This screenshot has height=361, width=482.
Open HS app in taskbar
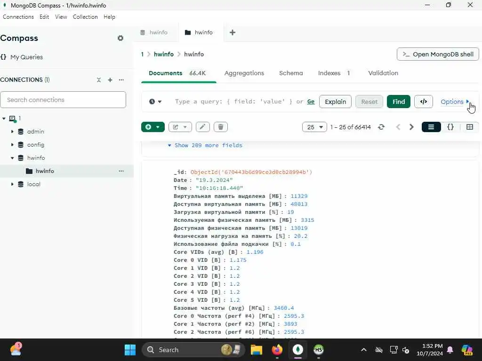[319, 350]
